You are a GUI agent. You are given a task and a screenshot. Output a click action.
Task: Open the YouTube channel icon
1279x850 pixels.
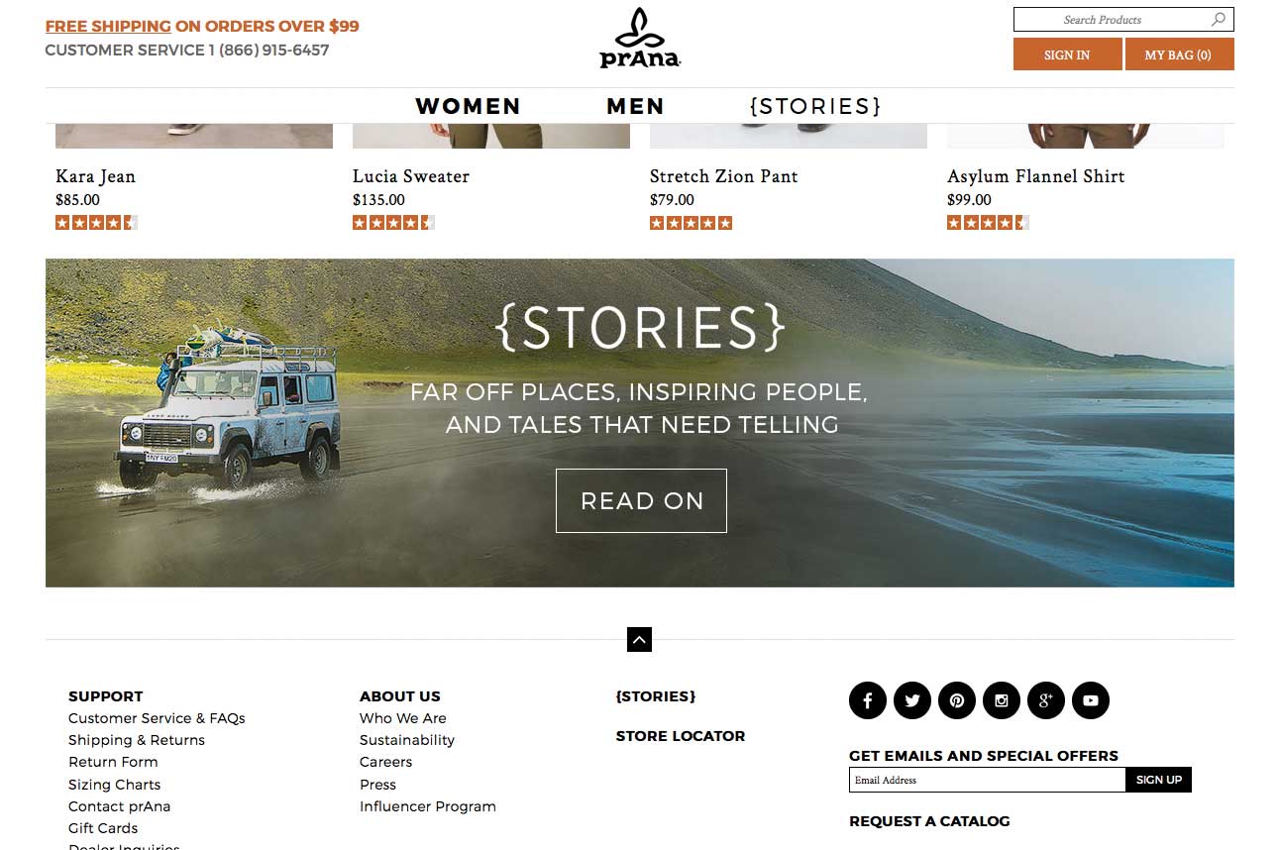click(1090, 700)
